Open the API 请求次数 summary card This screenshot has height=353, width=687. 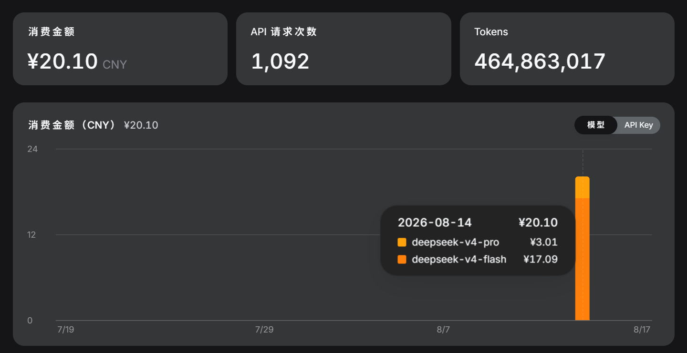343,49
